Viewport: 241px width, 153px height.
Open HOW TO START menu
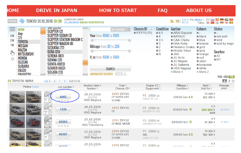(118, 11)
